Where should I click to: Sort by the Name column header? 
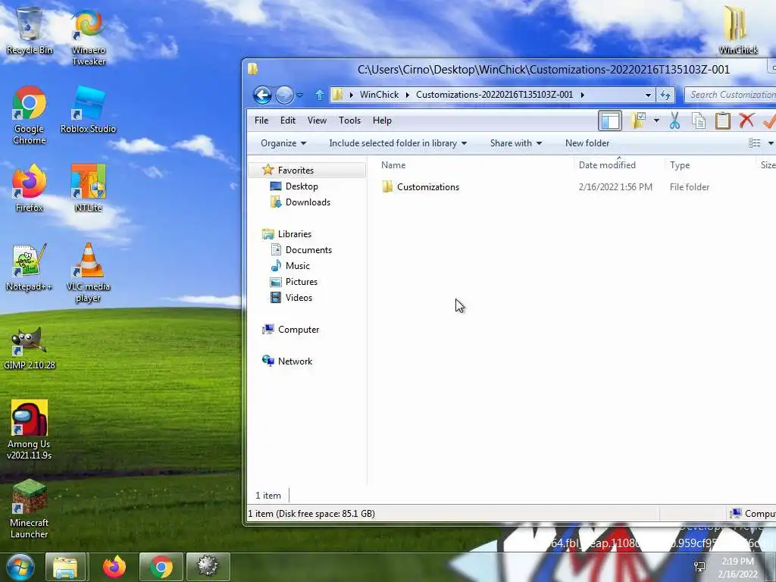pos(393,165)
